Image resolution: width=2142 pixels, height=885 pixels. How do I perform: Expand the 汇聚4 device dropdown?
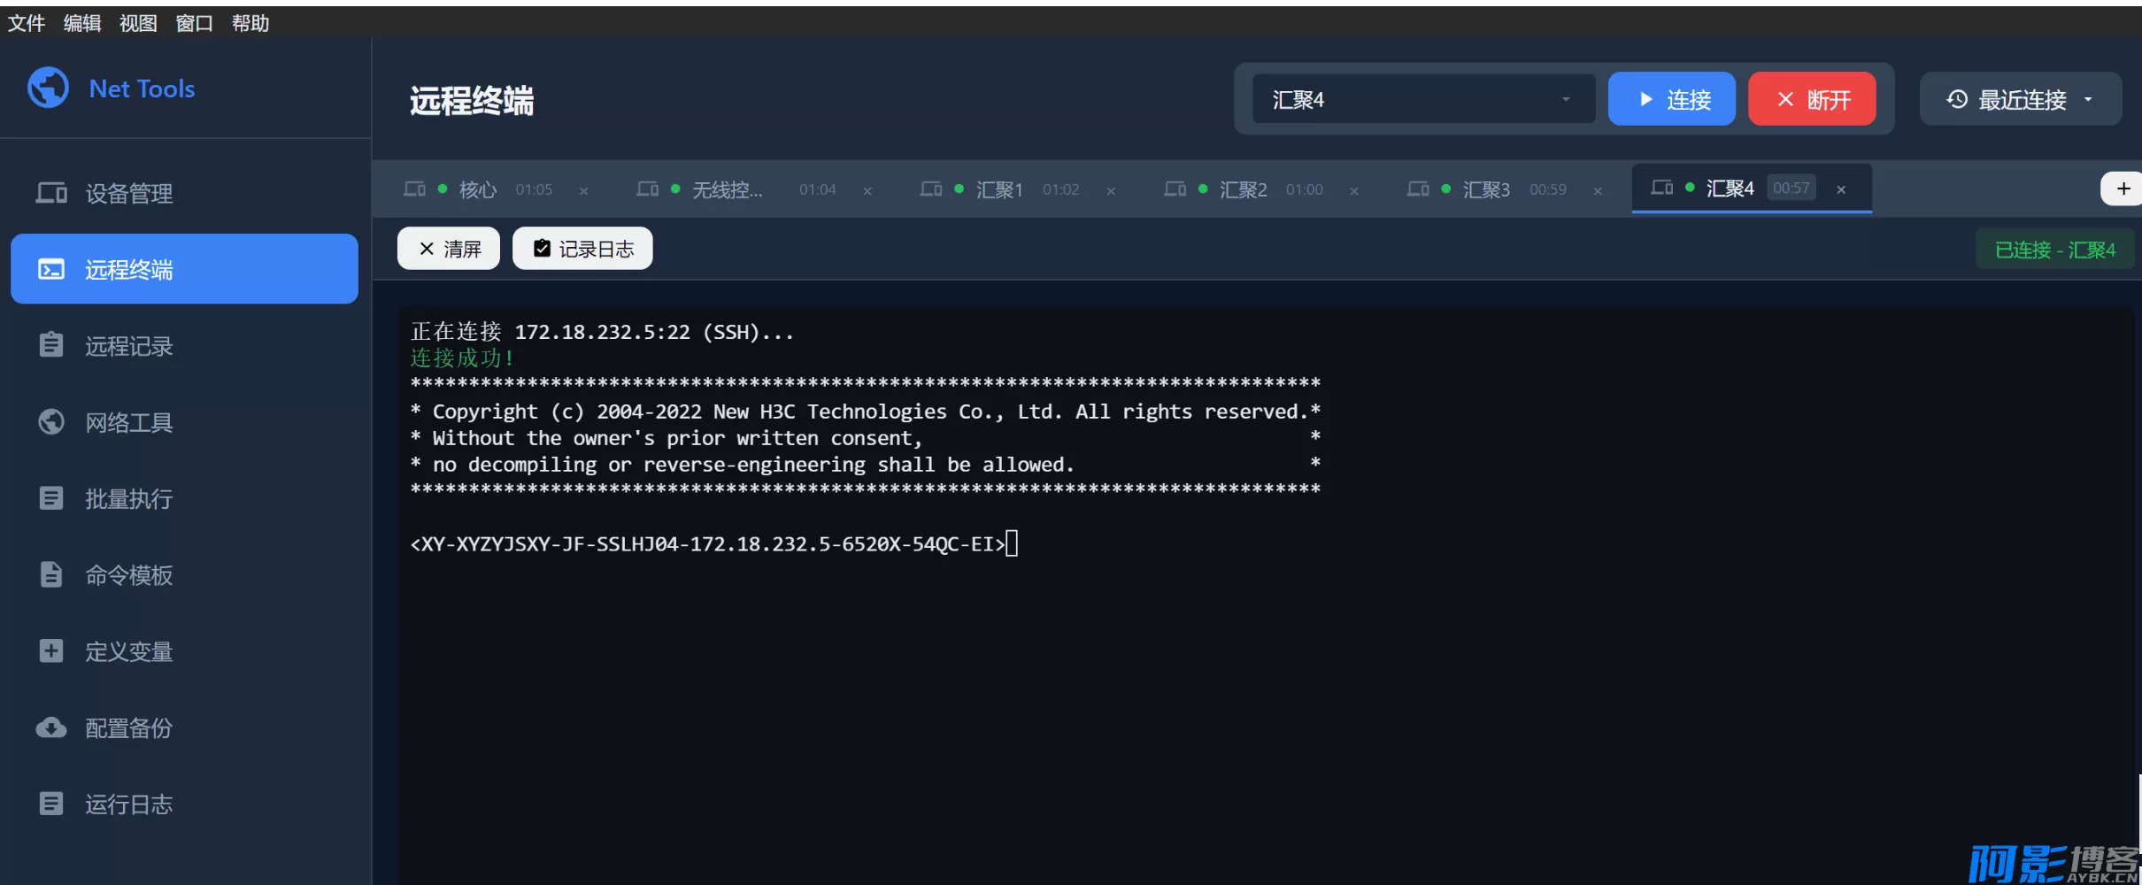pyautogui.click(x=1422, y=99)
